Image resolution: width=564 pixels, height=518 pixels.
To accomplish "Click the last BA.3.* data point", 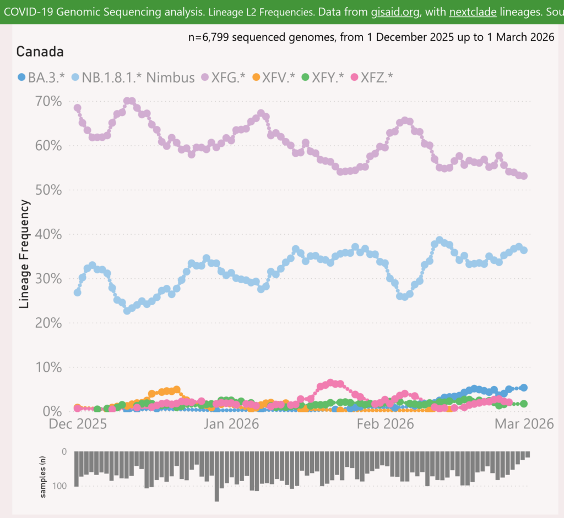I will pyautogui.click(x=524, y=388).
